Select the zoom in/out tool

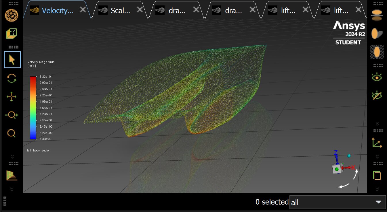12,115
